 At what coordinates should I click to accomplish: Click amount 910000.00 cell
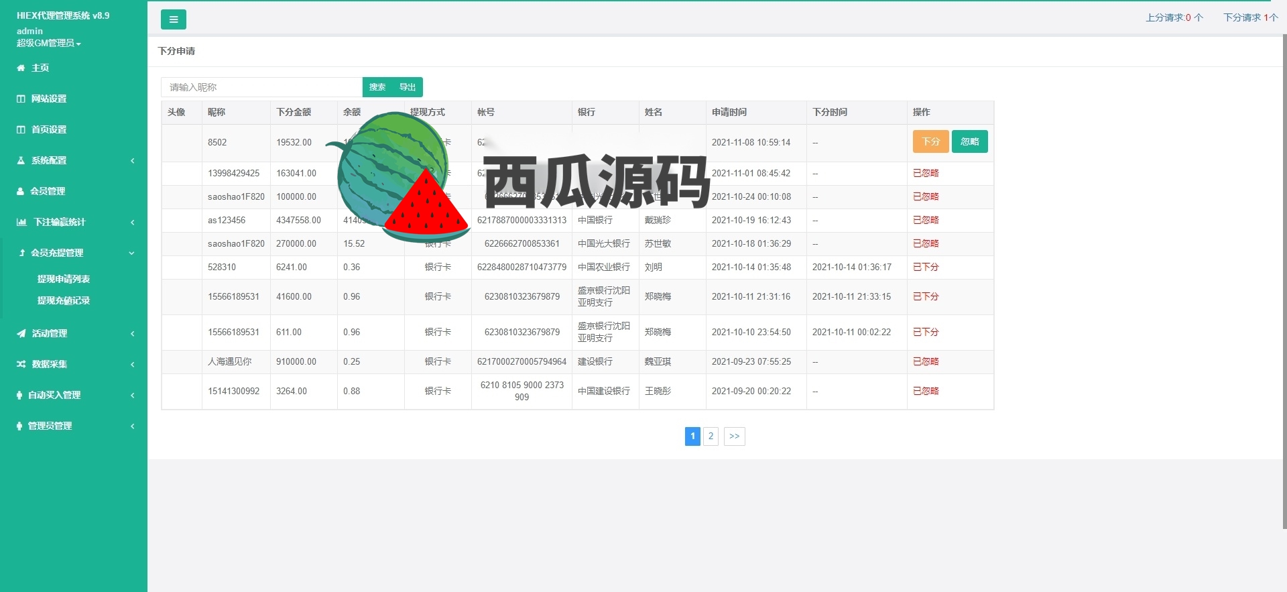(x=296, y=361)
